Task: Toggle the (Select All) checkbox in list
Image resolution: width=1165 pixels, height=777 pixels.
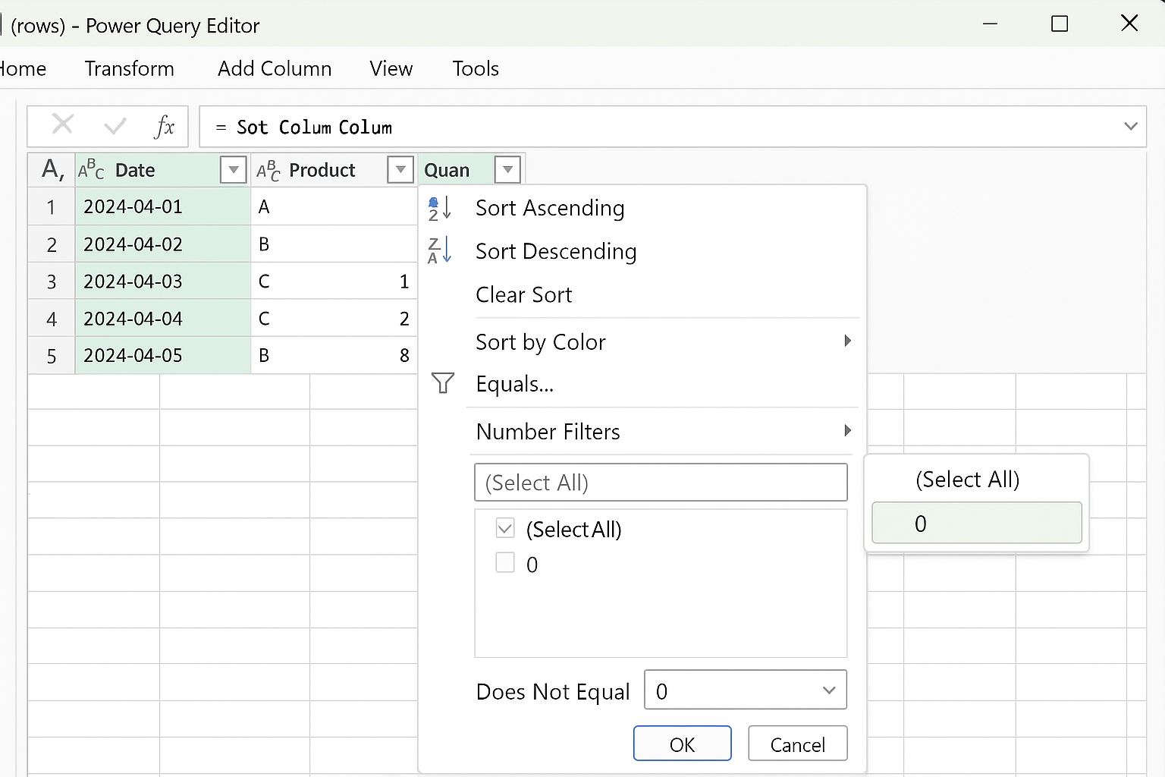Action: tap(505, 528)
